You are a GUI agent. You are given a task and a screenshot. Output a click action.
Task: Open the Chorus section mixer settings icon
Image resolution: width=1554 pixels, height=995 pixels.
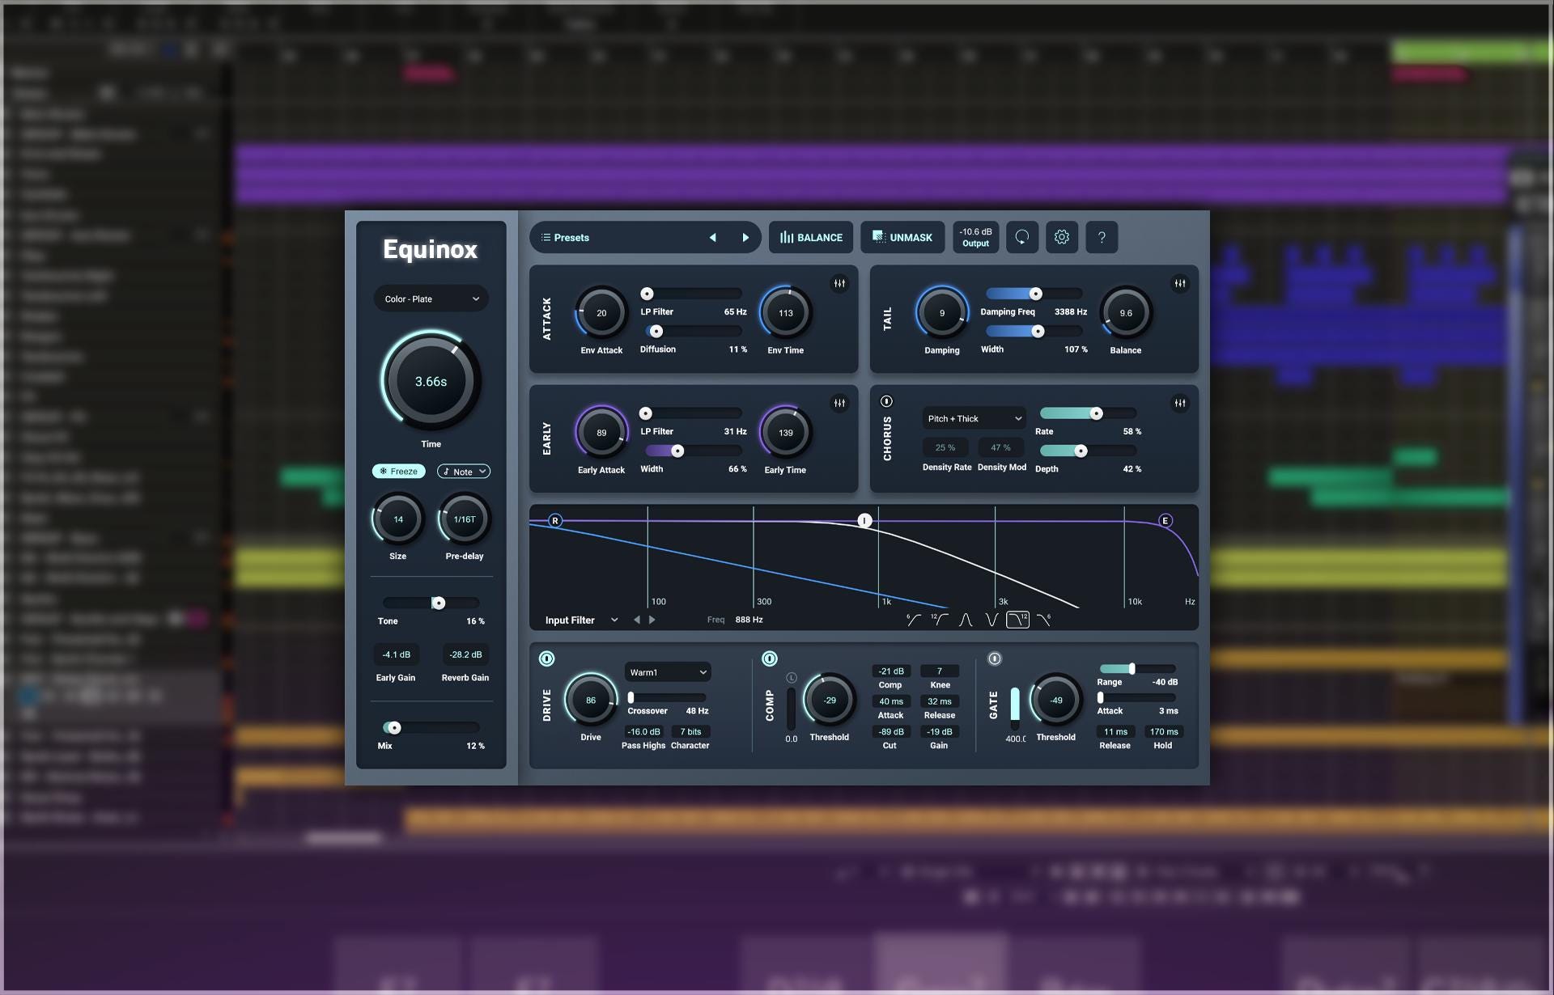1180,403
